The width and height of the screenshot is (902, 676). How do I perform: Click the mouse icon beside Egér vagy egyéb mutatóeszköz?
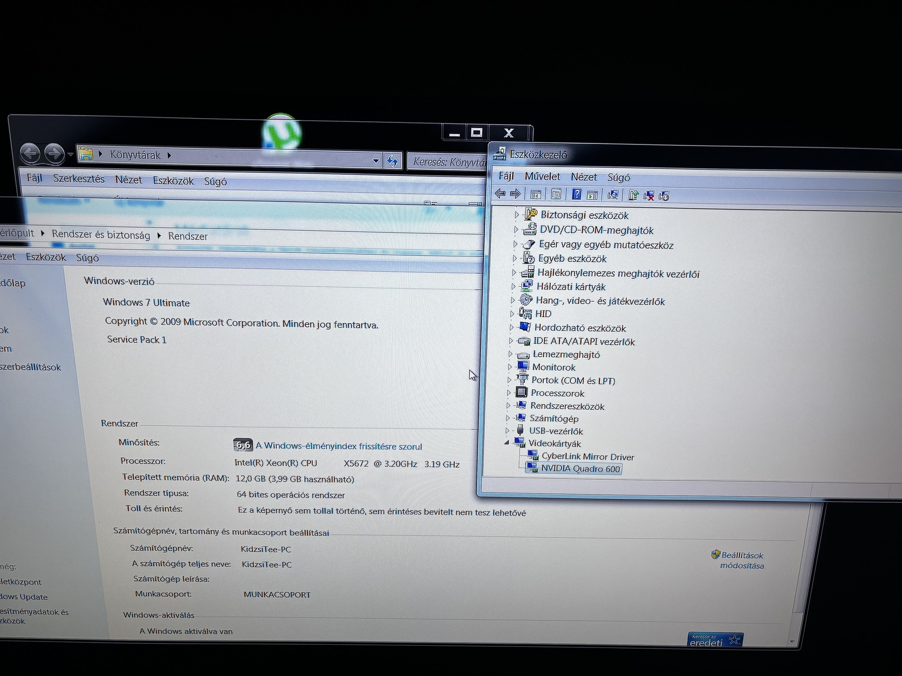(529, 244)
